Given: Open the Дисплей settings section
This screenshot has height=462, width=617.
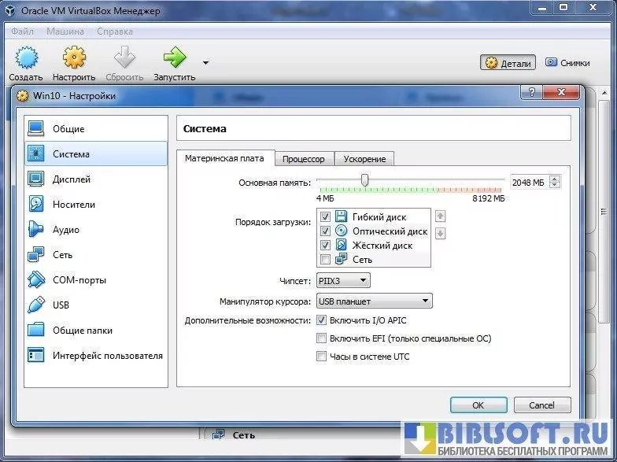Looking at the screenshot, I should pos(71,179).
